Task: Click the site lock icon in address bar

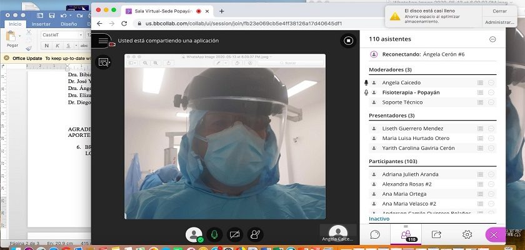Action: pos(139,23)
